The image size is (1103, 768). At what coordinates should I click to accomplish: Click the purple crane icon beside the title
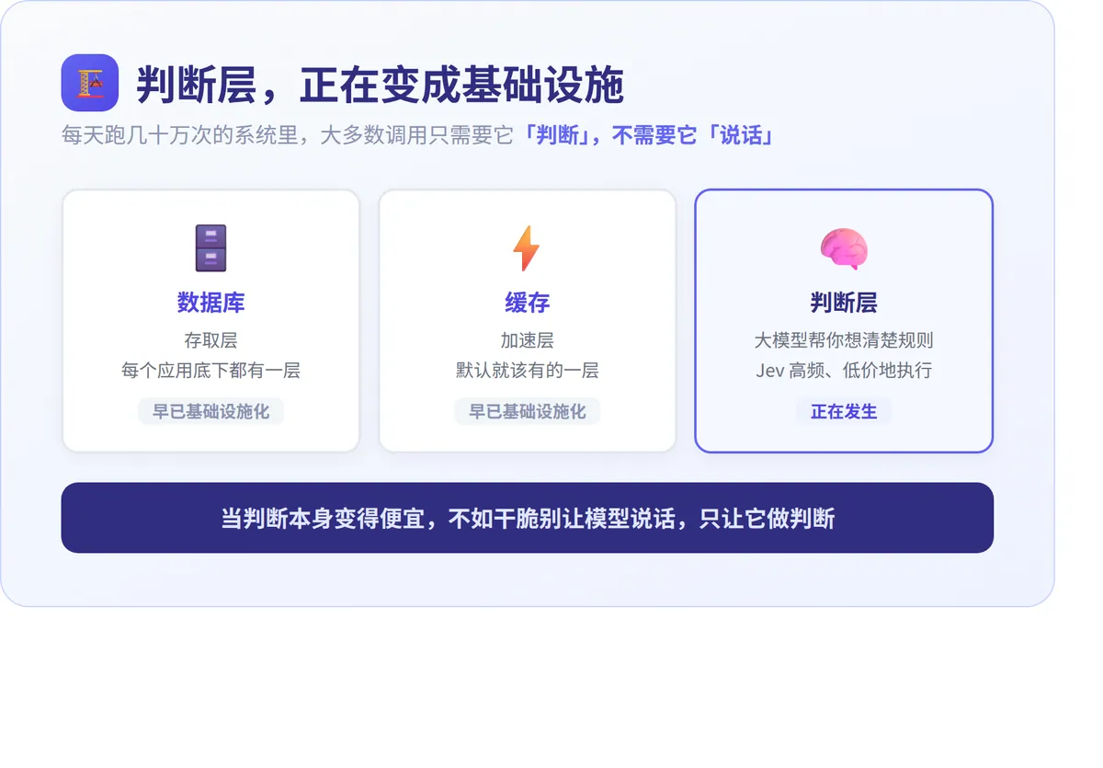pos(90,83)
